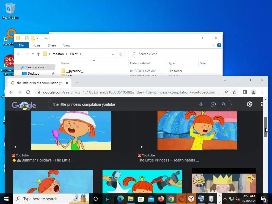Image resolution: width=272 pixels, height=204 pixels.
Task: Click the Google search text box
Action: tap(125, 104)
